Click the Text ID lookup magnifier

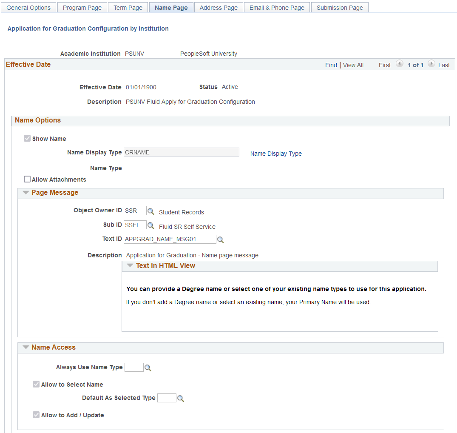pos(221,239)
